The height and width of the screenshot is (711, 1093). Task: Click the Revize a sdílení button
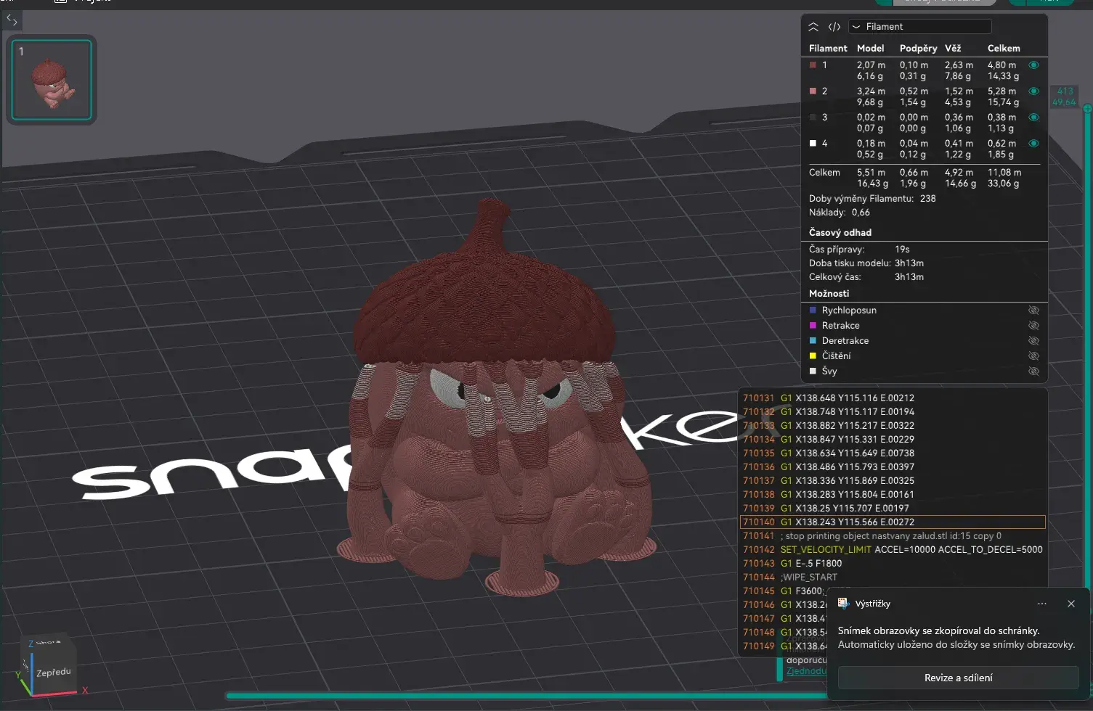(x=958, y=678)
